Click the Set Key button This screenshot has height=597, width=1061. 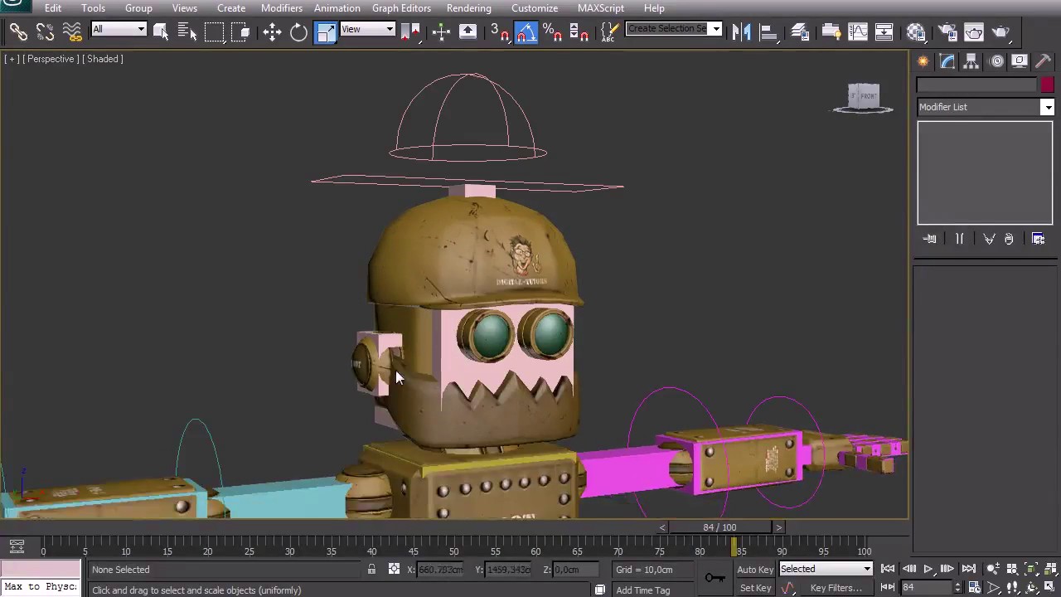tap(755, 588)
